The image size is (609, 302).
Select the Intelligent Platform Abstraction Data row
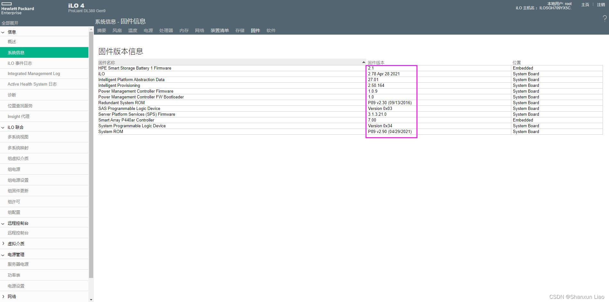pos(350,80)
